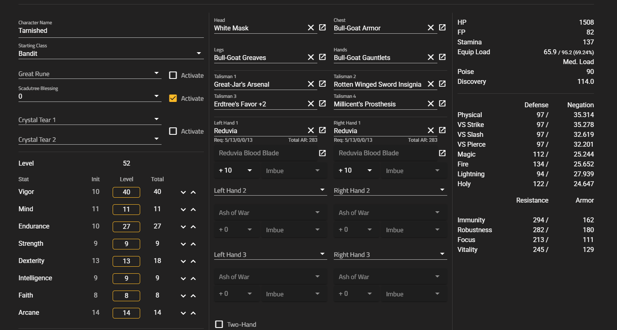The image size is (617, 330).
Task: Choose a tear in Crystal Tear 1
Action: [x=90, y=120]
